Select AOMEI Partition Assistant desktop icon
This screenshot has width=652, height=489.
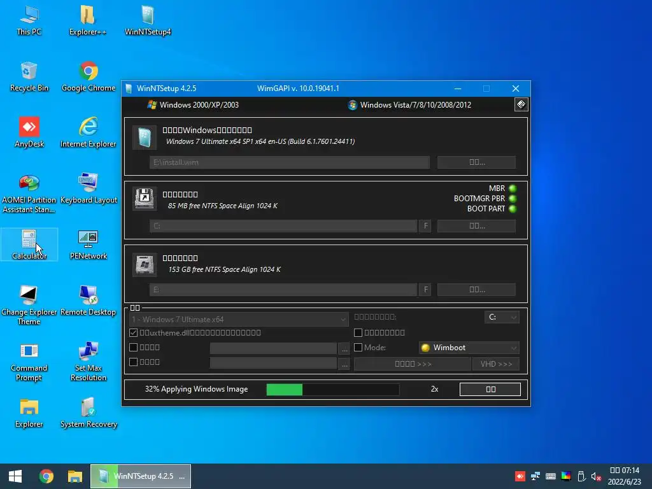tap(29, 194)
